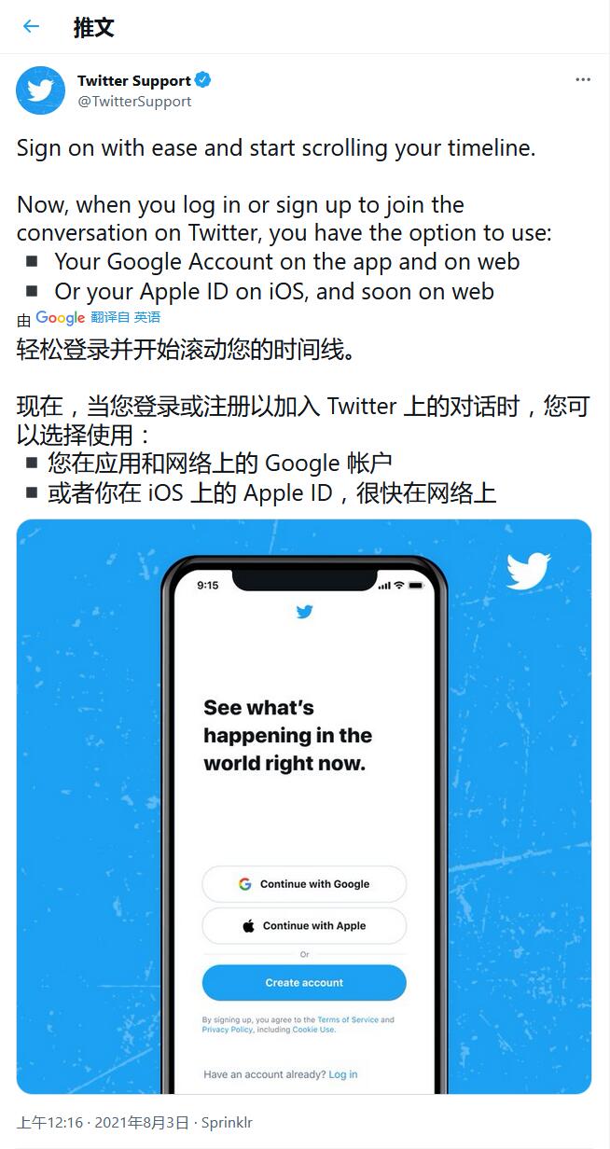Click the tweet timestamp 2021年8月3日
The image size is (610, 1149).
click(x=142, y=1122)
